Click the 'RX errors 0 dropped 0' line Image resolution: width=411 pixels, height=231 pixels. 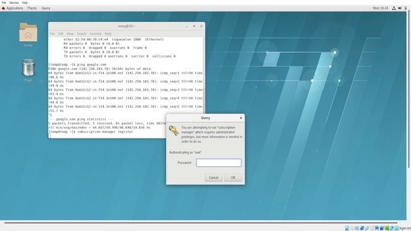click(105, 48)
